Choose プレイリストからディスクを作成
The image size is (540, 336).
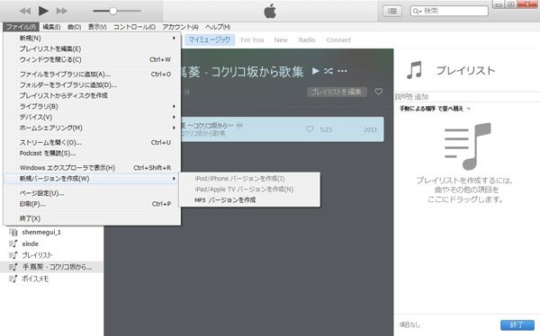(x=93, y=95)
